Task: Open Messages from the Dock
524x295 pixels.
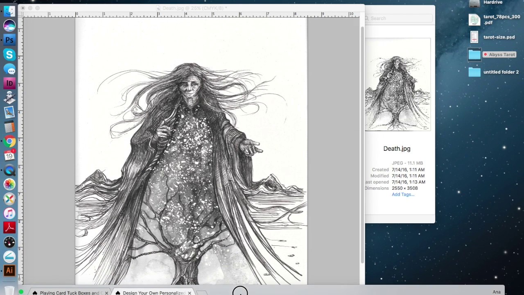Action: point(9,69)
